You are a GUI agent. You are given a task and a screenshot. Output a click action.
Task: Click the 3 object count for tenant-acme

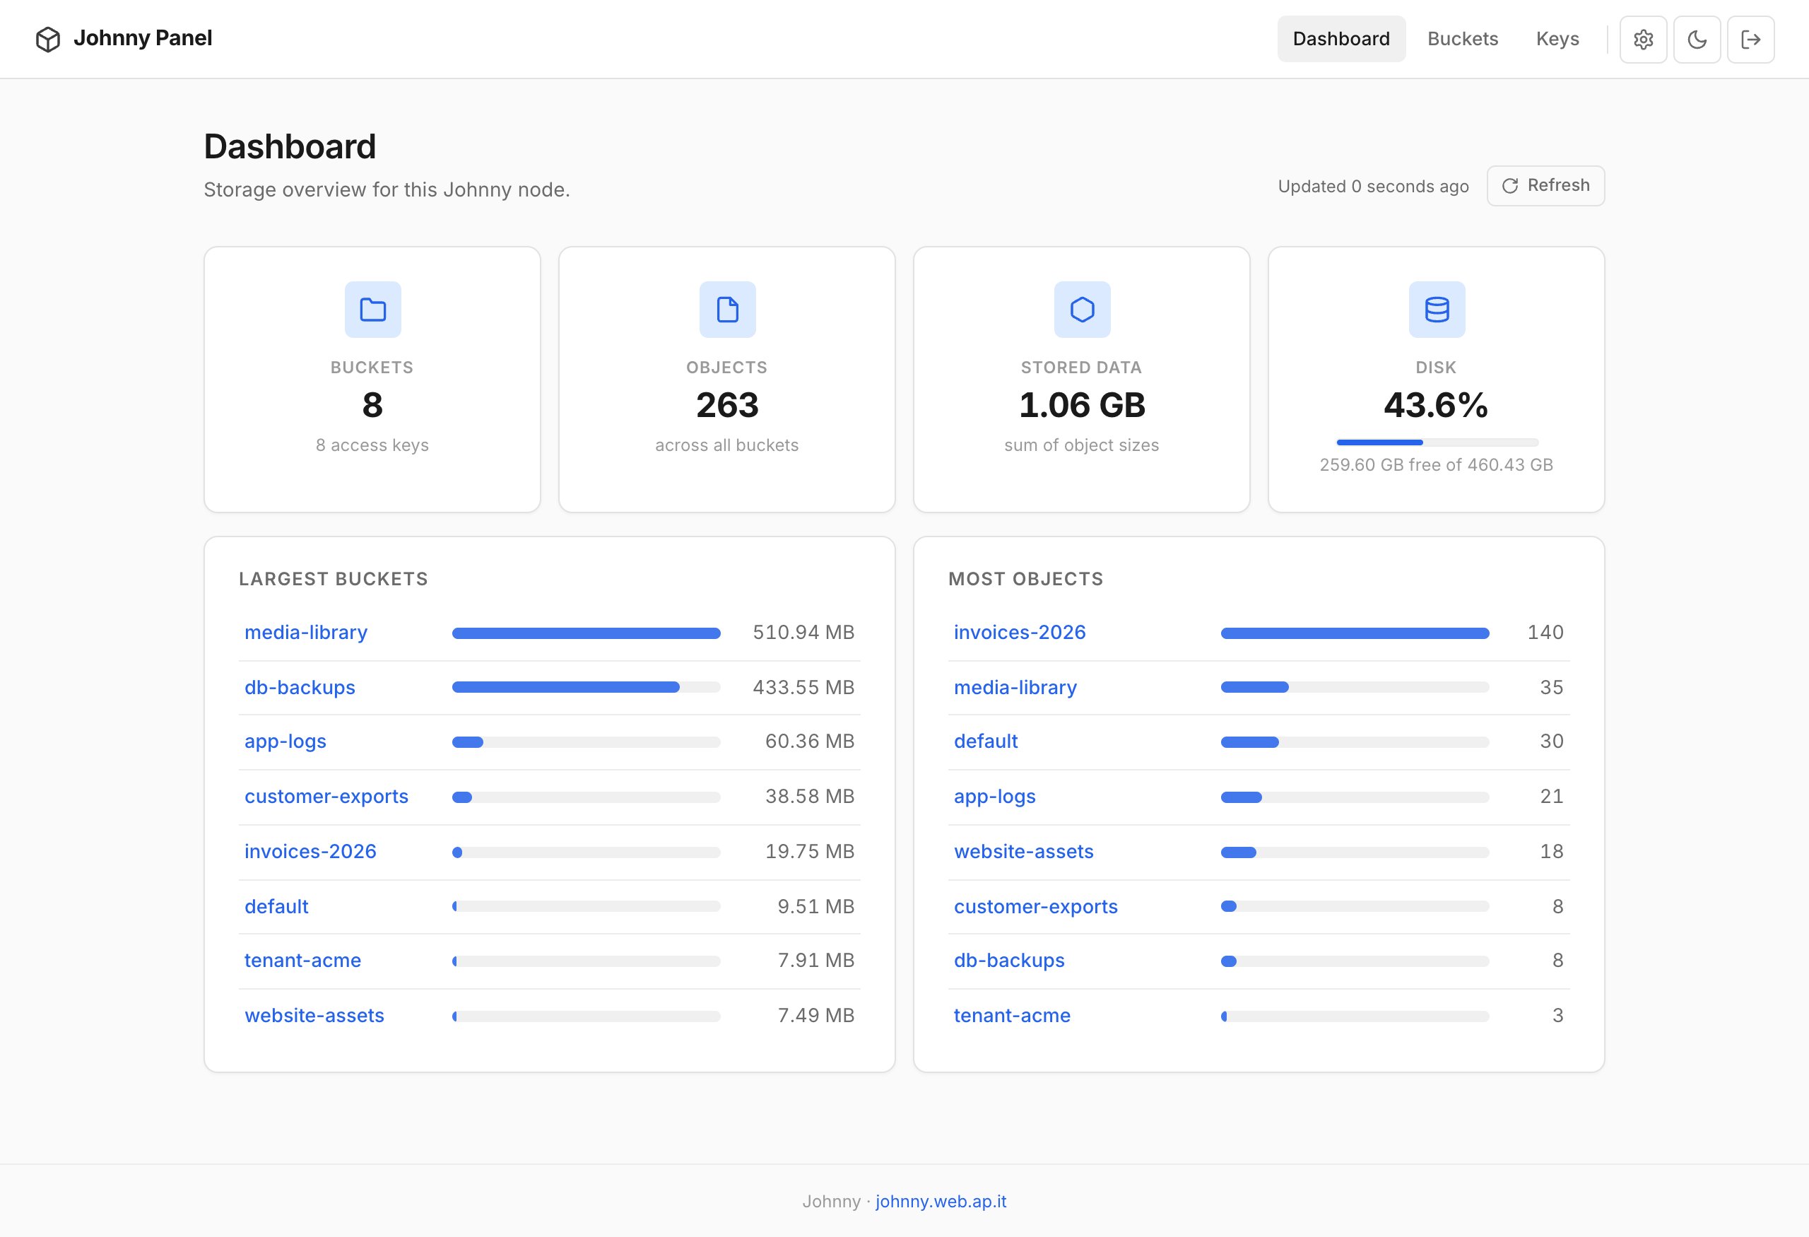coord(1557,1016)
